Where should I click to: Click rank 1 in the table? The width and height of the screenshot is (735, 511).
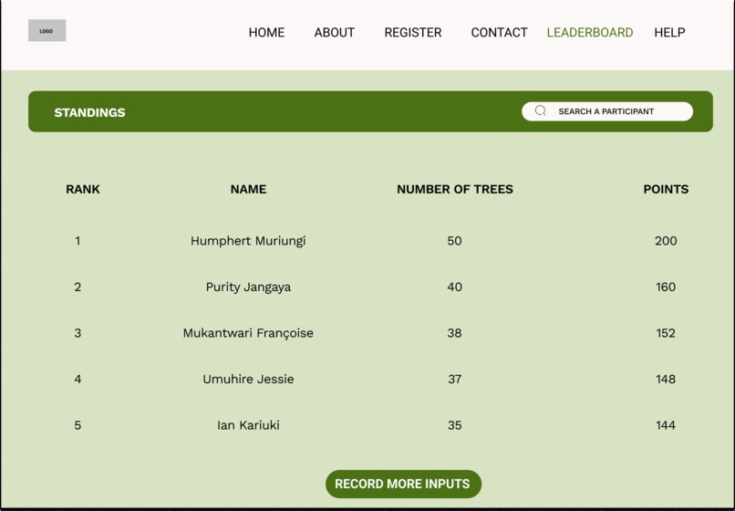point(78,241)
